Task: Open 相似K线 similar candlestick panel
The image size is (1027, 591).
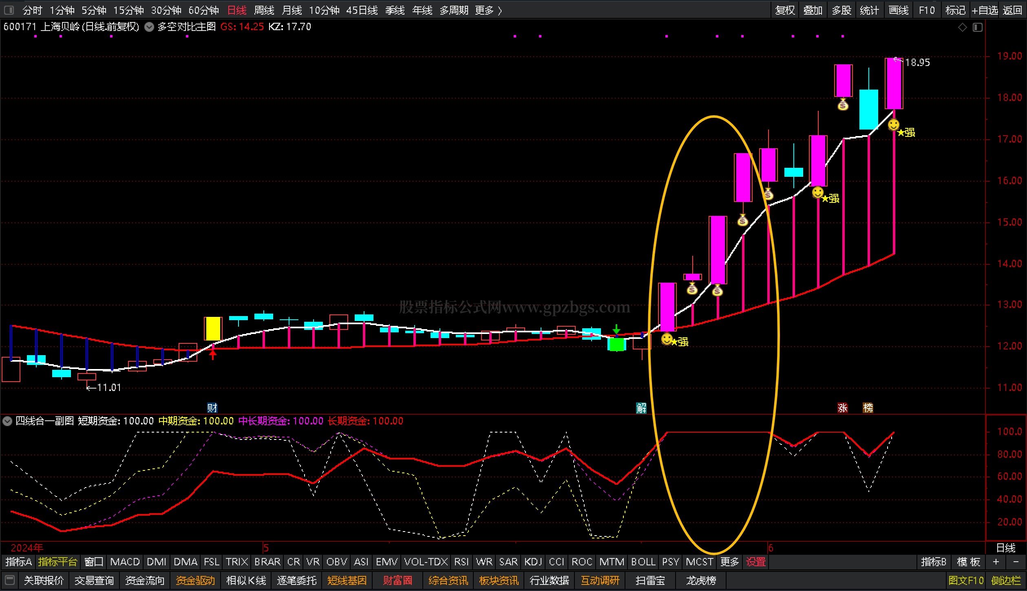Action: (246, 580)
